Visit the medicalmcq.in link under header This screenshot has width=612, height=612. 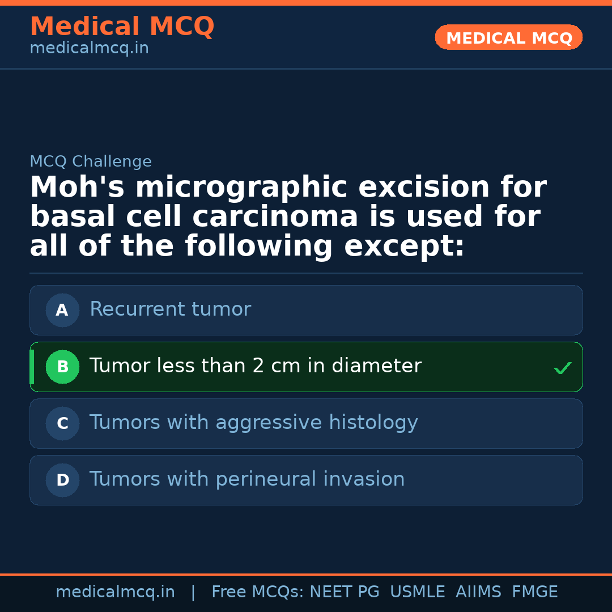[89, 49]
